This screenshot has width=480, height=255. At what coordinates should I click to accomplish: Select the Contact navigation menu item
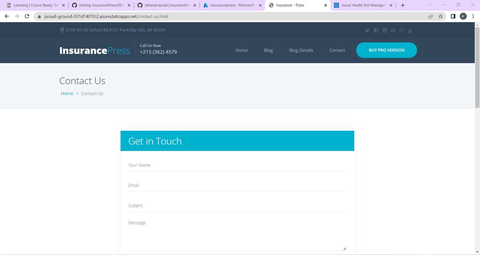[x=337, y=50]
